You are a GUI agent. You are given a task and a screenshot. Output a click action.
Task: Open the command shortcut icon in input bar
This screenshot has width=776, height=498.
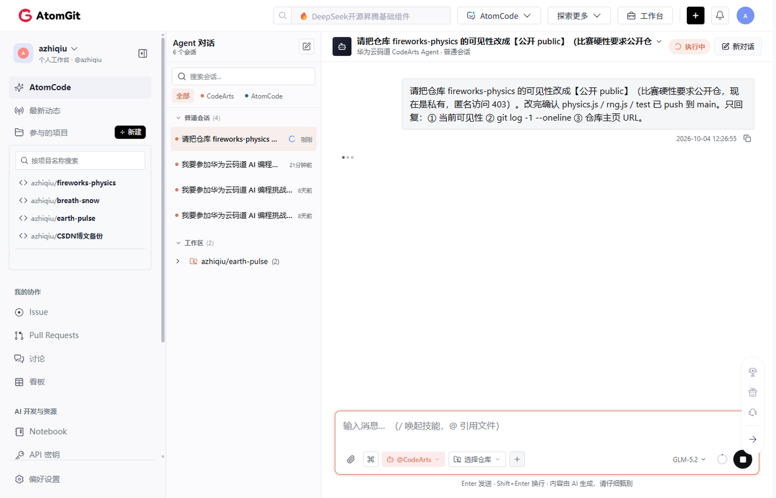[370, 459]
